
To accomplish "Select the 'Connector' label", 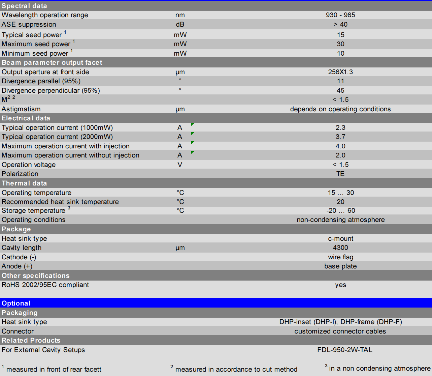I will pyautogui.click(x=18, y=331).
